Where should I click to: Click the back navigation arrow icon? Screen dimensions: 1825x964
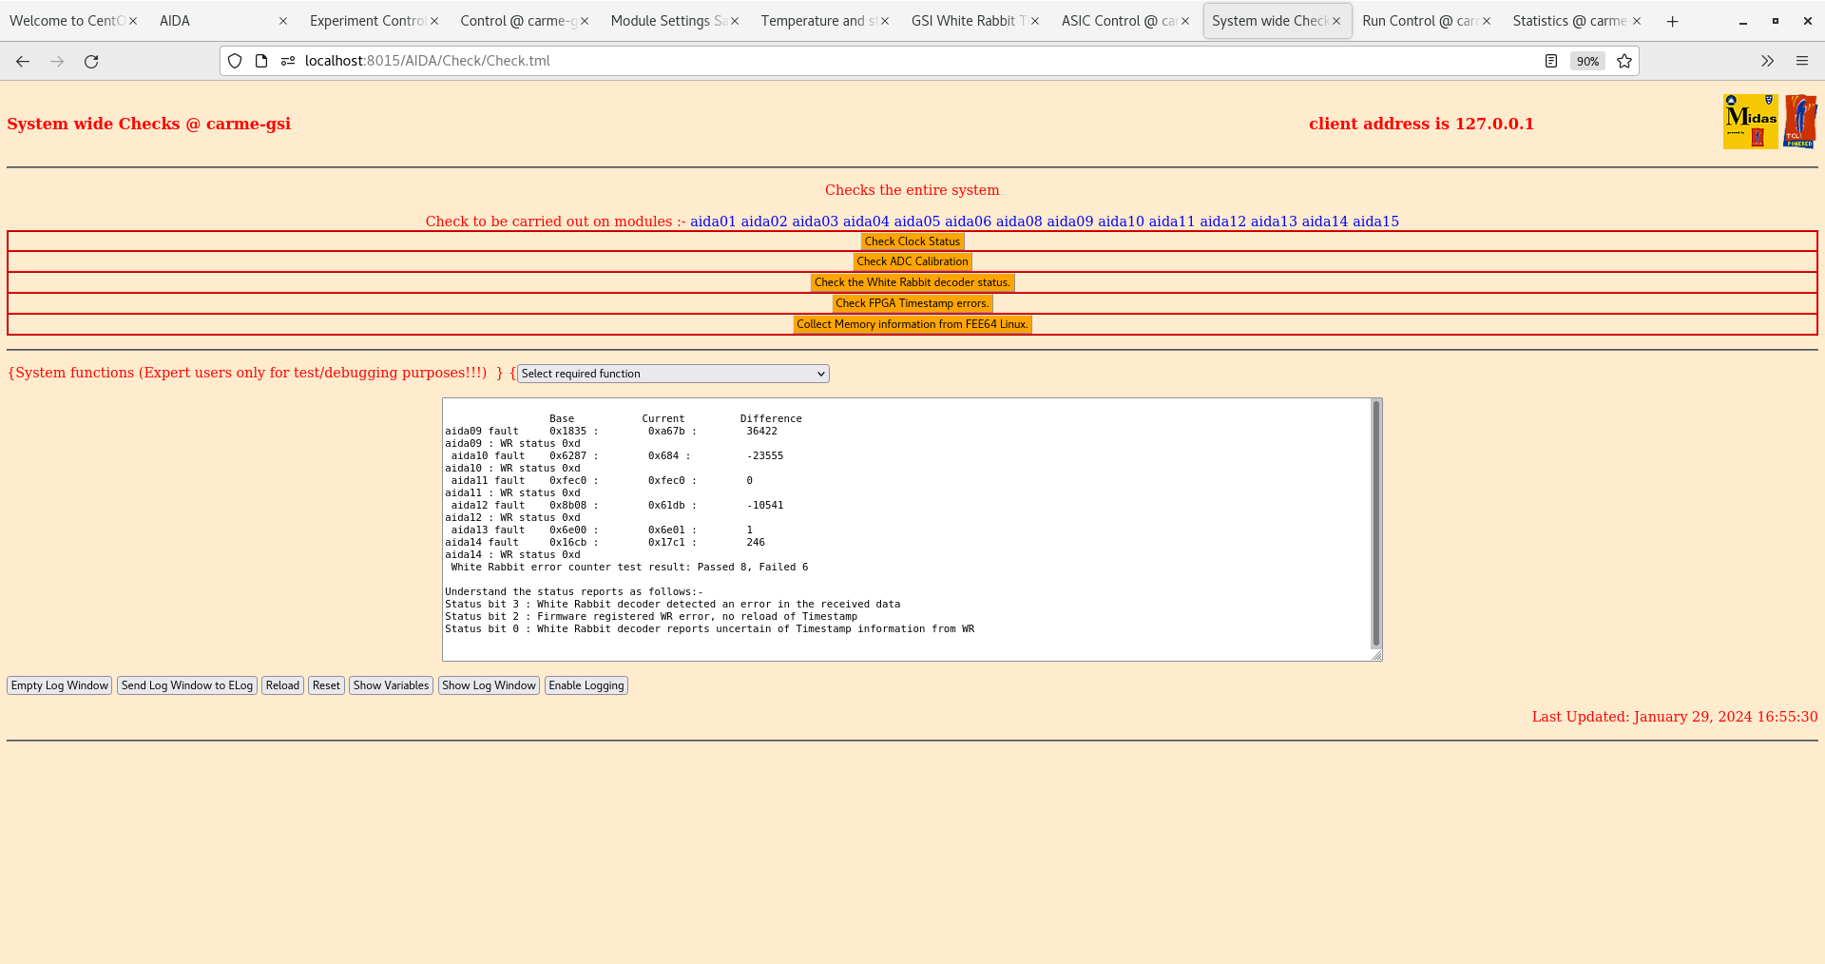tap(22, 60)
